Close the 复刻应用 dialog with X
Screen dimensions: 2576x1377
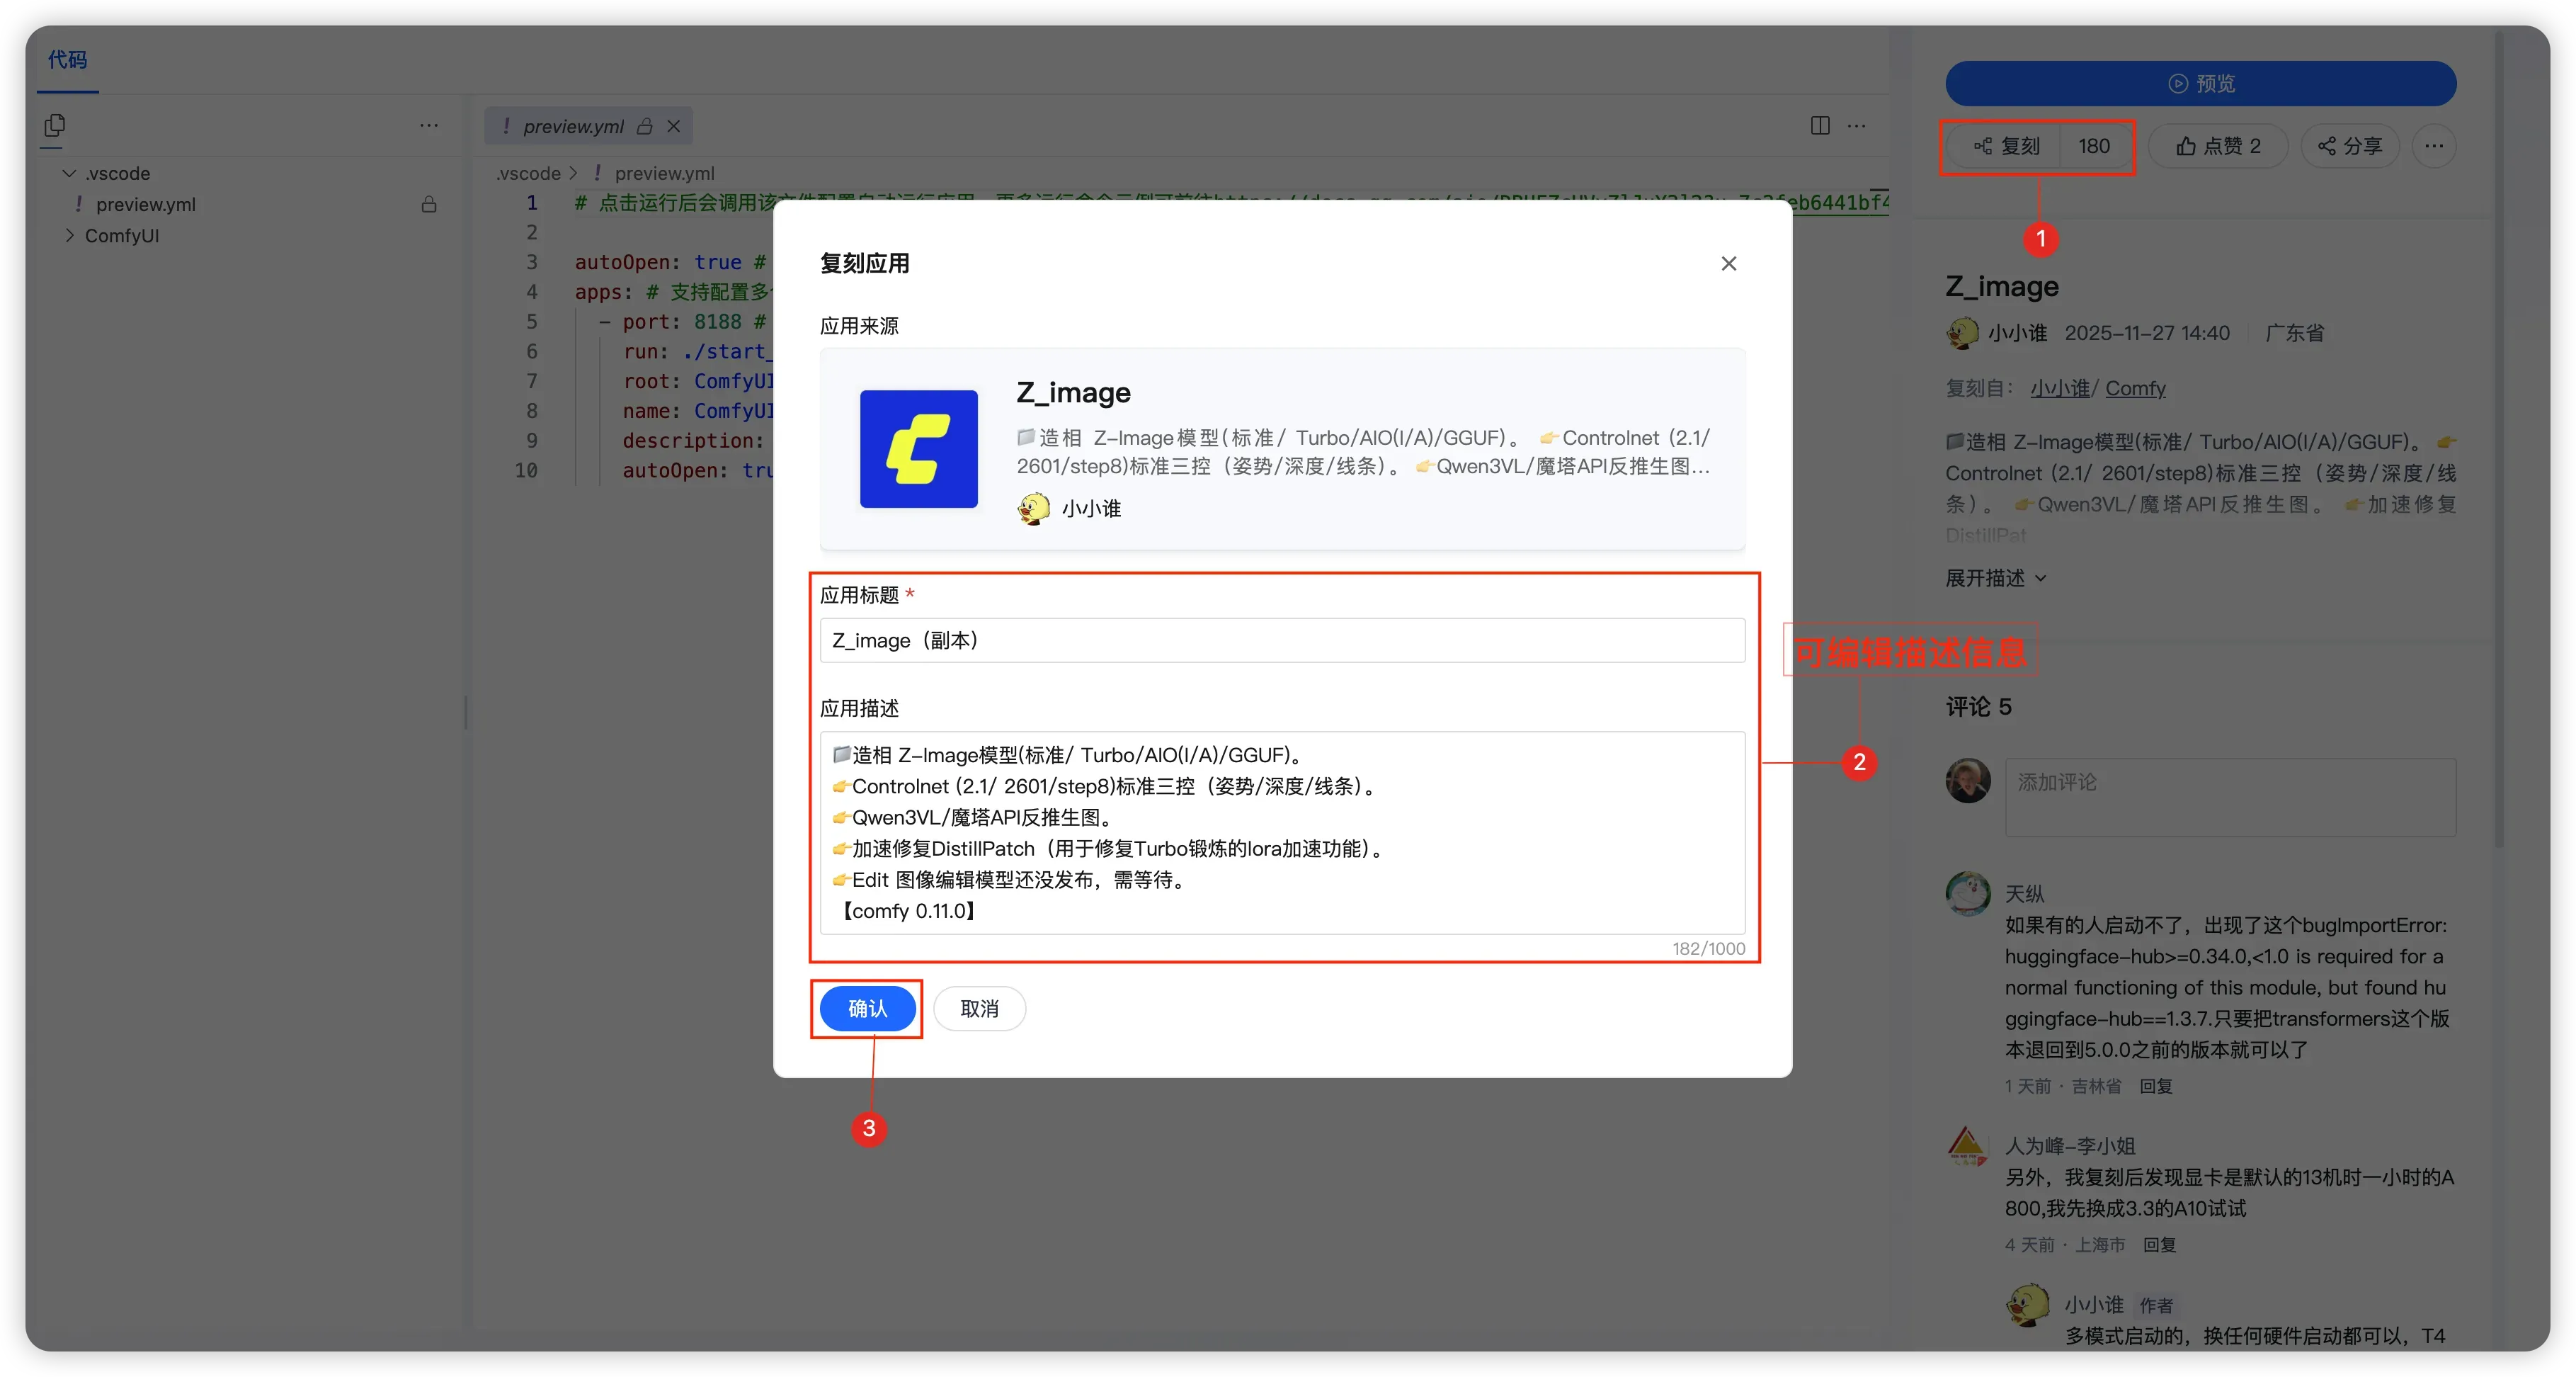click(1728, 263)
